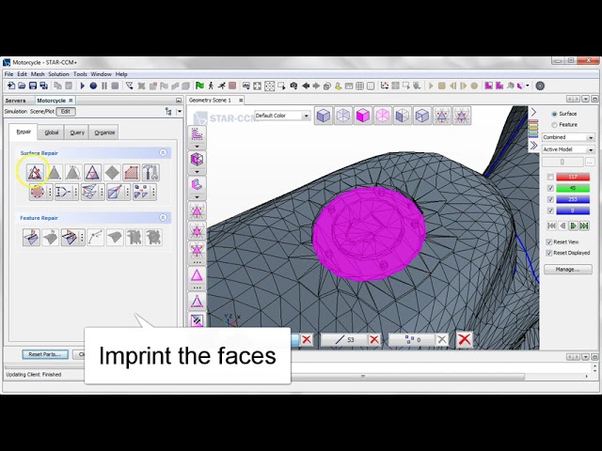This screenshot has width=602, height=451.
Task: Select the intersecting planes surface tool
Action: [89, 192]
